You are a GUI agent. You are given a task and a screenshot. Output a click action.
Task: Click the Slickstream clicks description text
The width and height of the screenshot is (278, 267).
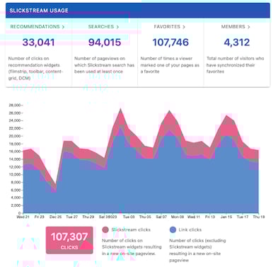(132, 247)
